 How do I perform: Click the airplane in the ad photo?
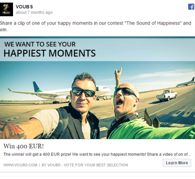coord(58,93)
